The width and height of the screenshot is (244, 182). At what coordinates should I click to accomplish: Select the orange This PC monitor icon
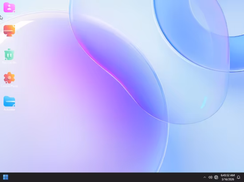point(9,30)
